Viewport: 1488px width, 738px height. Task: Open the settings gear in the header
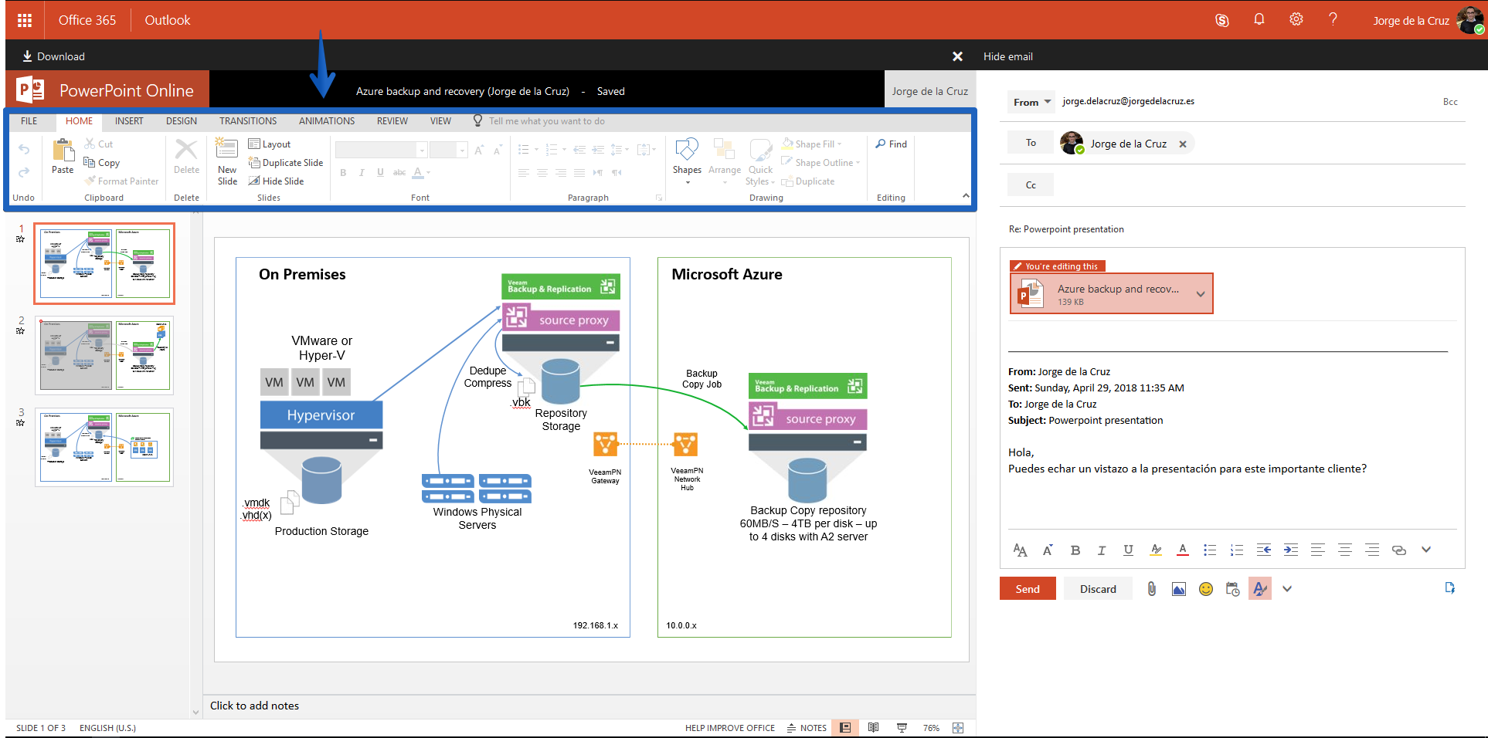tap(1296, 20)
